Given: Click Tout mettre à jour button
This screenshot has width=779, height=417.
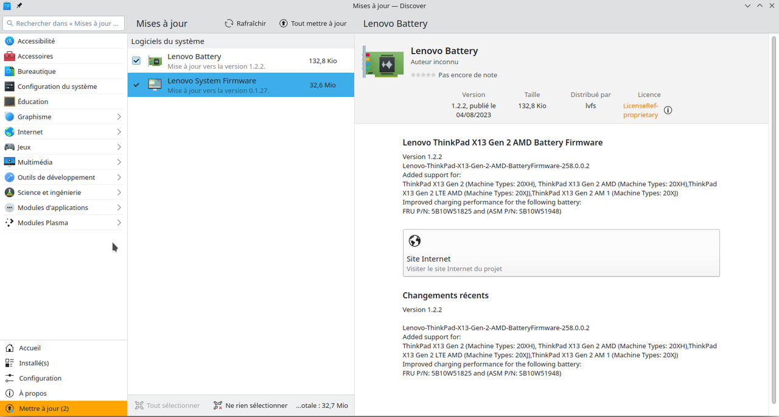Looking at the screenshot, I should click(x=313, y=23).
